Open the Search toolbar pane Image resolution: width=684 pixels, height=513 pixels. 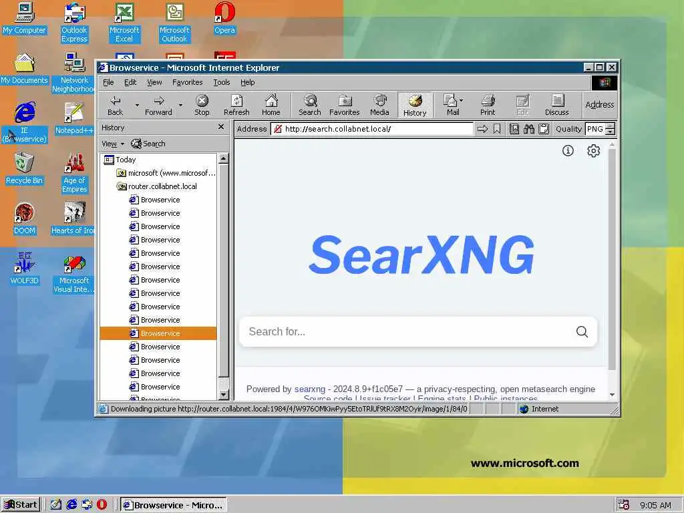tap(310, 105)
